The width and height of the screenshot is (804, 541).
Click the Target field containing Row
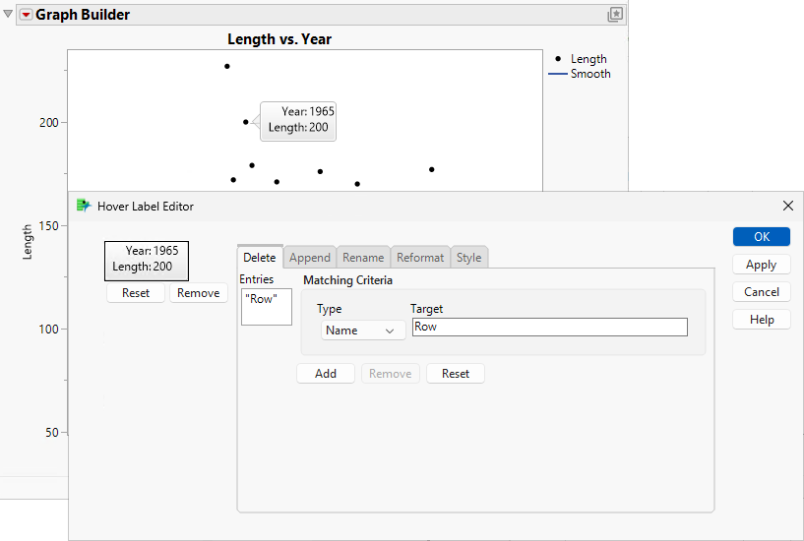pyautogui.click(x=550, y=327)
